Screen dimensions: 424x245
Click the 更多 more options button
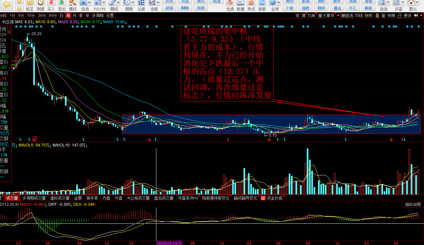coord(408,15)
